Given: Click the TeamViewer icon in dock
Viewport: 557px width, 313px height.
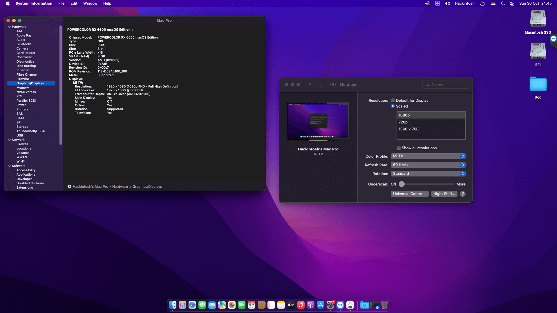Looking at the screenshot, I should click(340, 305).
